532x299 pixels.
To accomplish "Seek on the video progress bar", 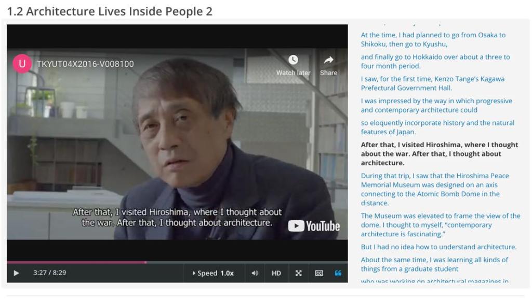I will click(177, 262).
